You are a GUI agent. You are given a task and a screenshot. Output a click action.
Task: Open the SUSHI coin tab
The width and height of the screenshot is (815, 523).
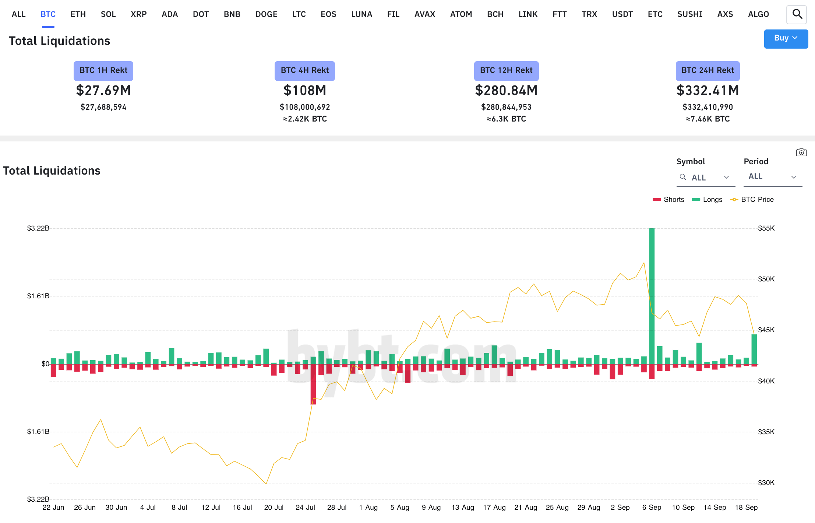click(689, 14)
